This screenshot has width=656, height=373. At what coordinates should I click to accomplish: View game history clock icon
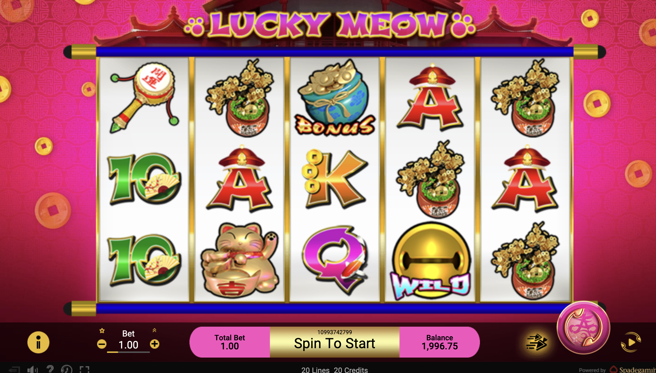[66, 369]
